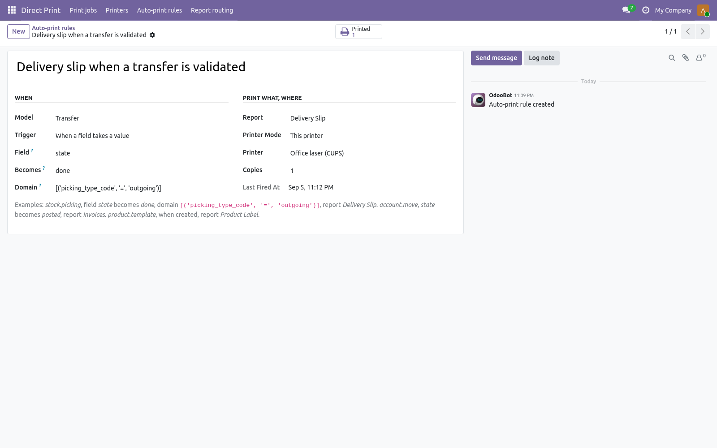Attach files with paperclip icon

686,58
